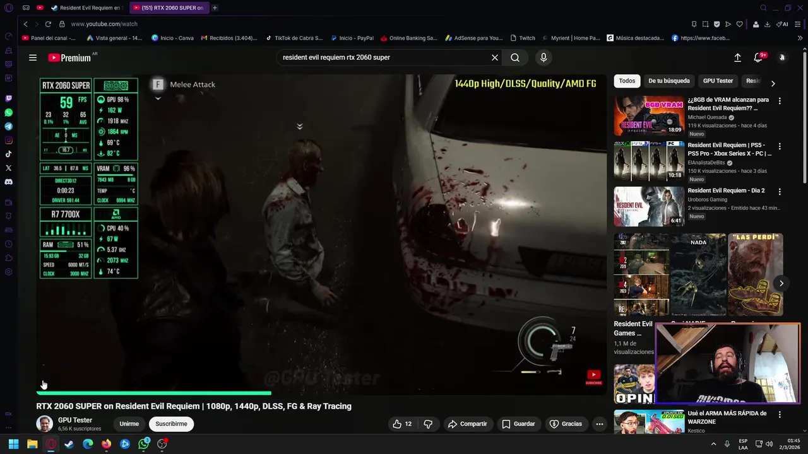808x454 pixels.
Task: Open GPU Tester channel avatar
Action: 44,424
